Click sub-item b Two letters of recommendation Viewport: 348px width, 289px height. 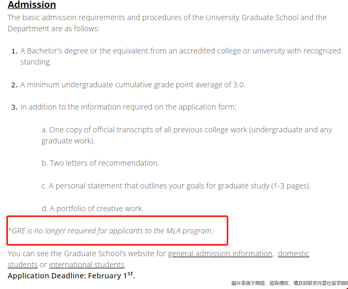(100, 163)
